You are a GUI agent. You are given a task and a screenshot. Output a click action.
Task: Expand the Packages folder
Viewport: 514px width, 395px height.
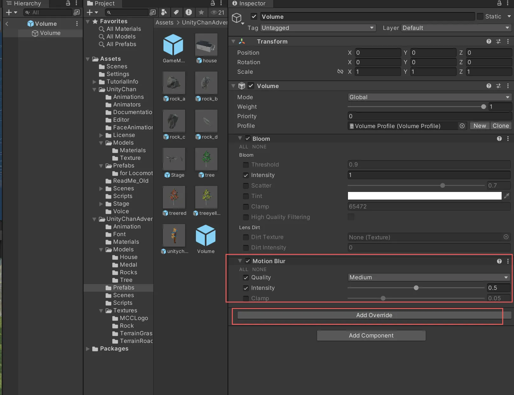point(88,349)
